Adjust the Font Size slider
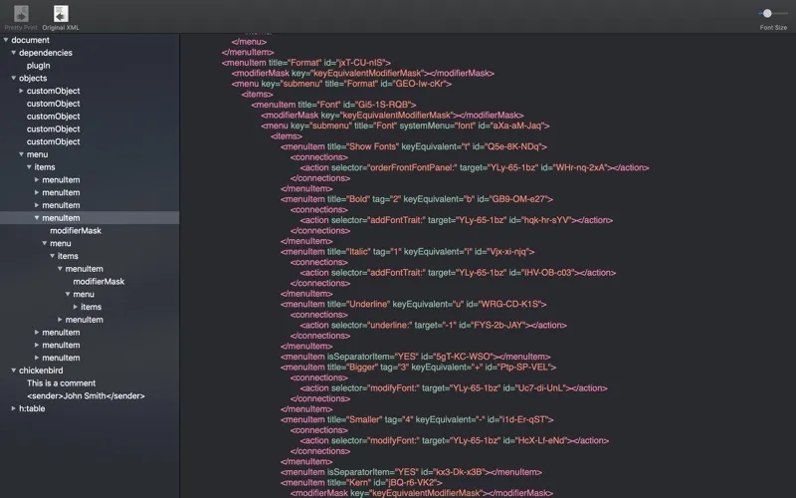The height and width of the screenshot is (498, 796). coord(767,13)
